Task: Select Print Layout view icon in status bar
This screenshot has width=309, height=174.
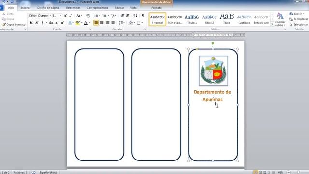Action: pos(255,172)
